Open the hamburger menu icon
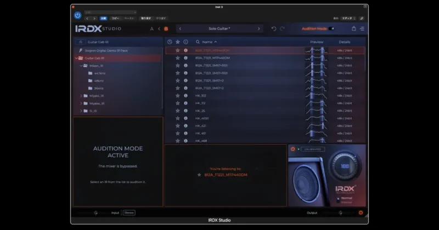 coord(362,29)
